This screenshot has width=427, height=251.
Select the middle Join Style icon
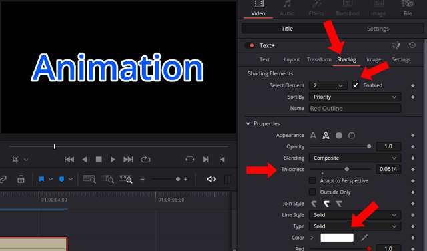tap(326, 204)
